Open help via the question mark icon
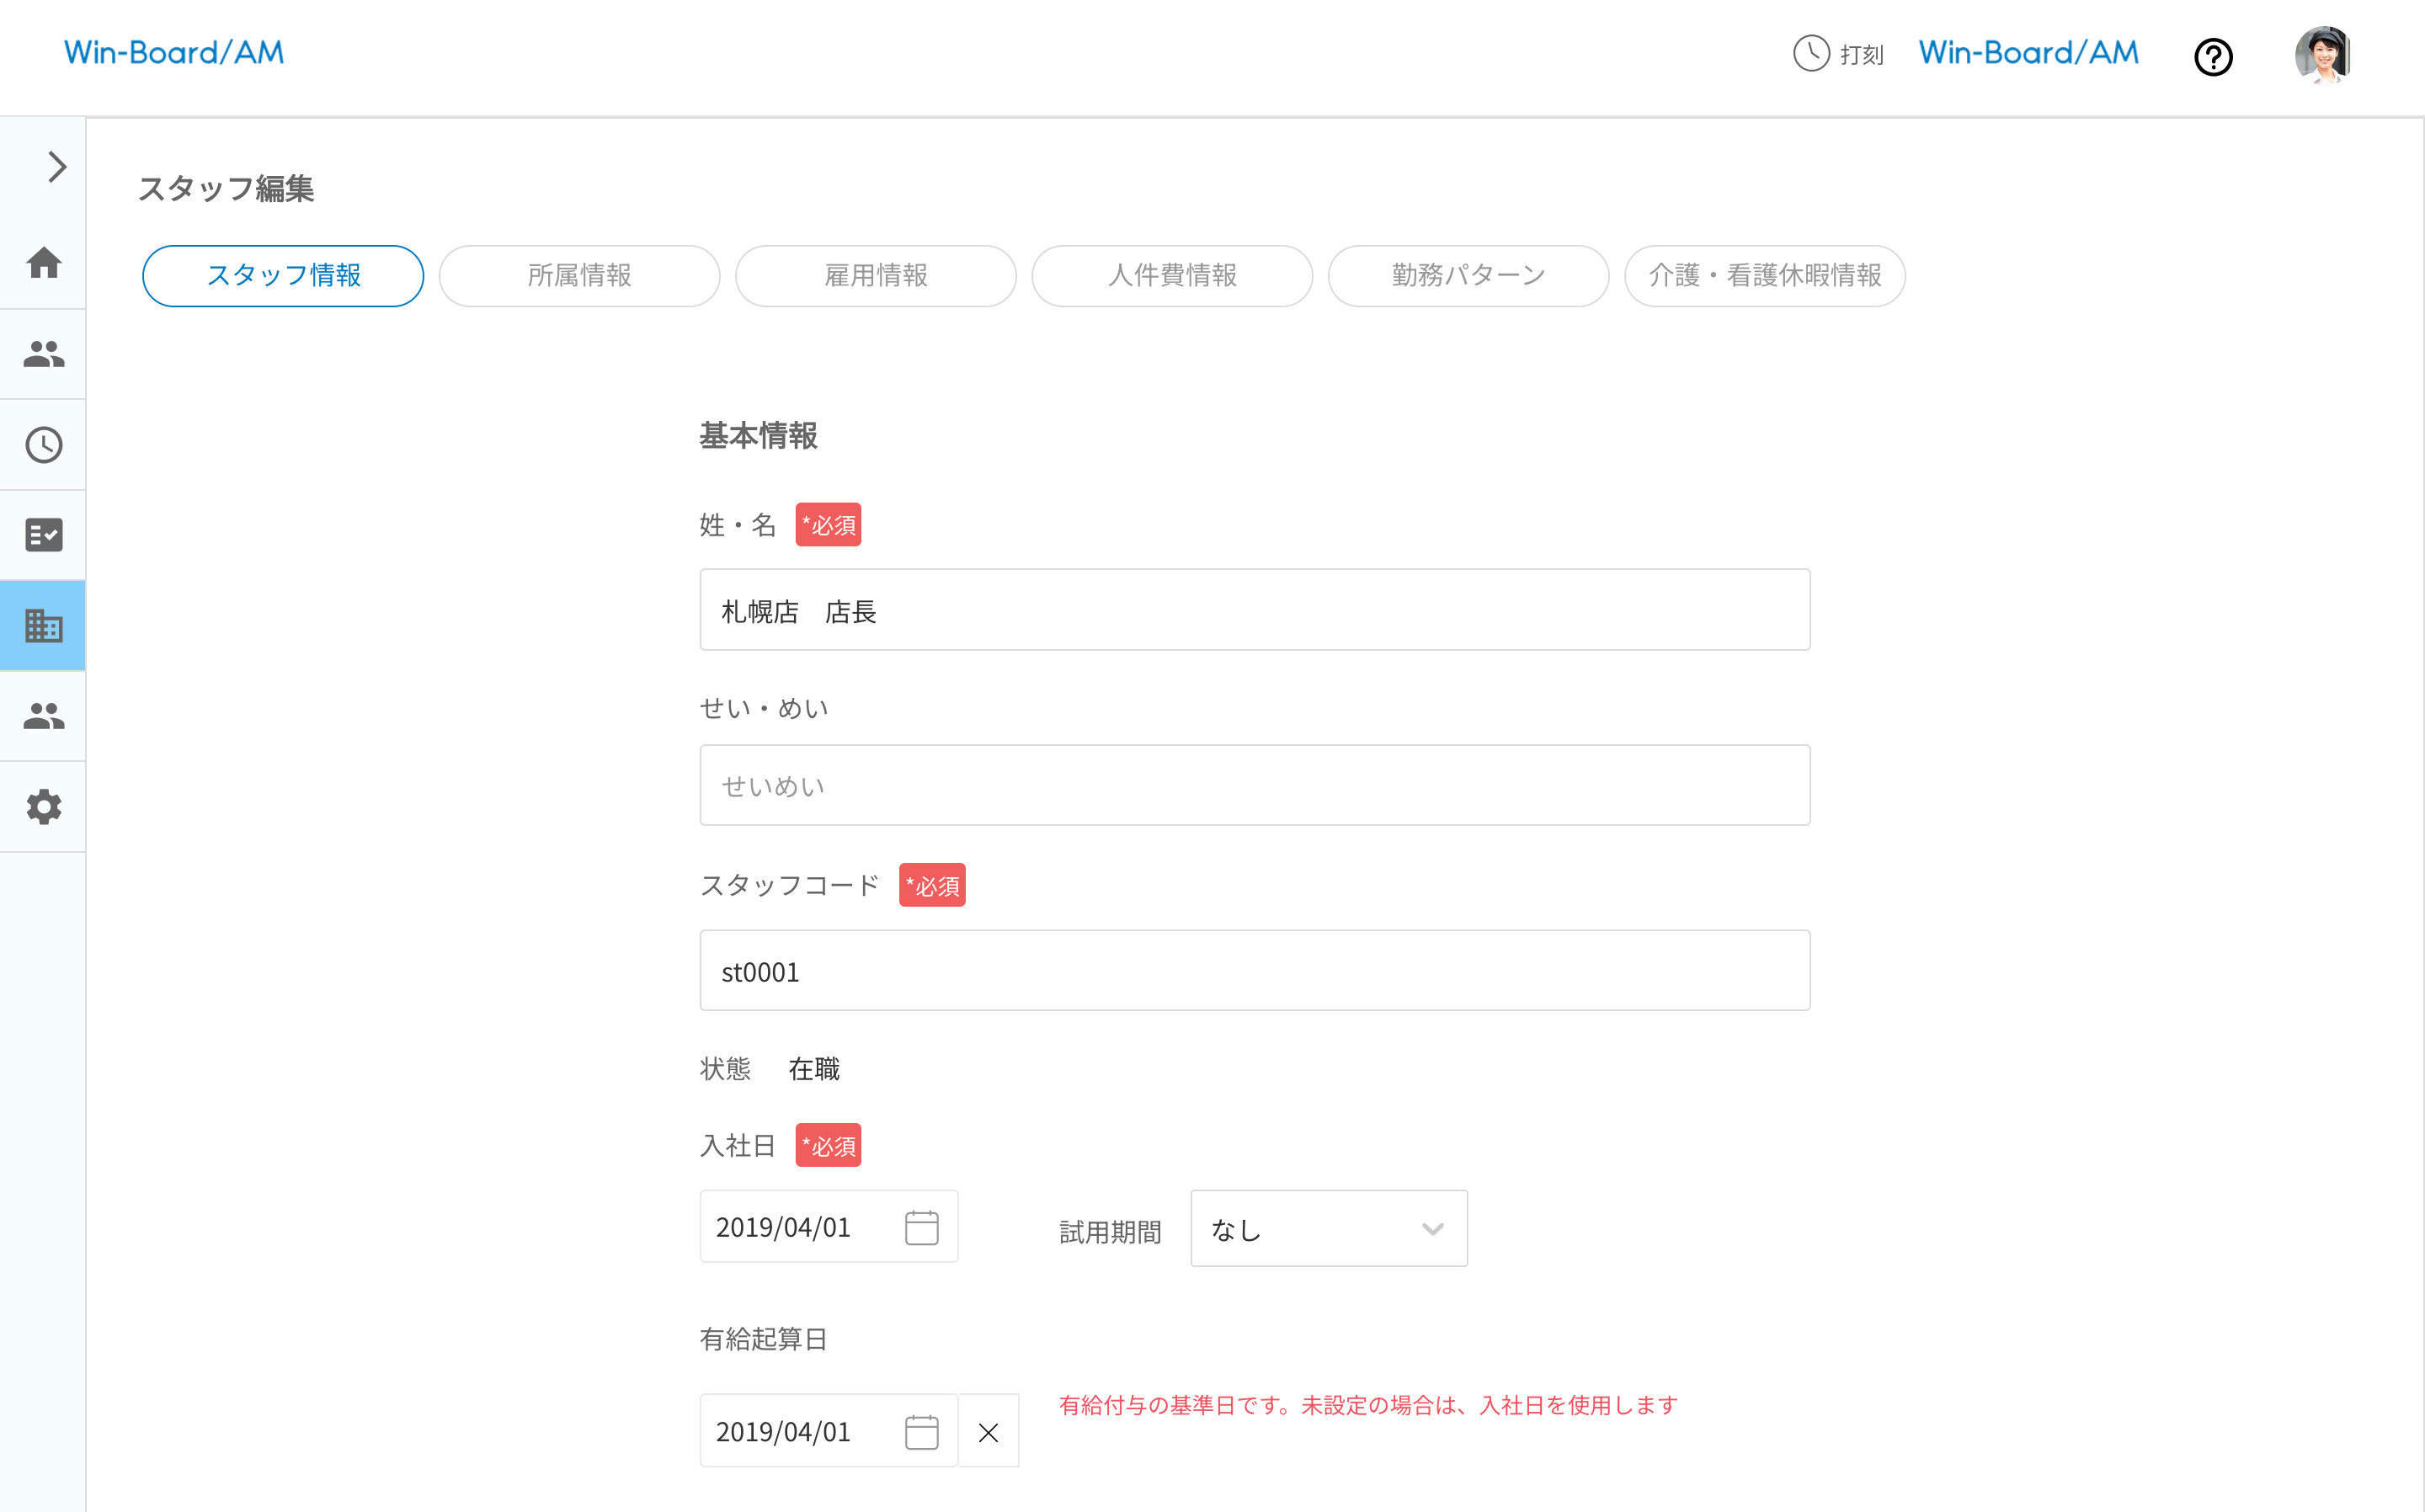Image resolution: width=2425 pixels, height=1512 pixels. click(x=2212, y=57)
